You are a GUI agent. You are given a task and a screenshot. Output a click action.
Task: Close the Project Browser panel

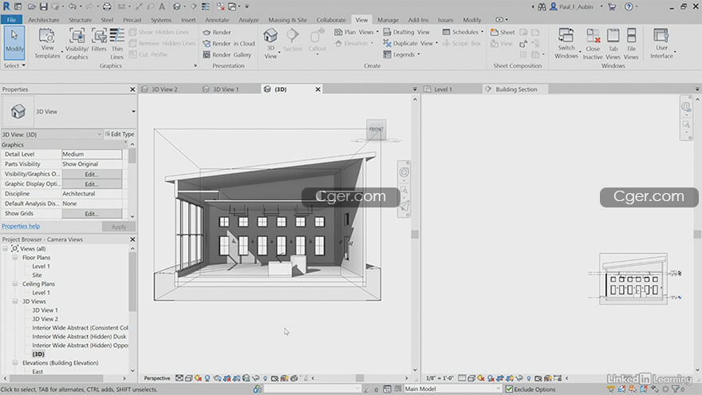132,239
